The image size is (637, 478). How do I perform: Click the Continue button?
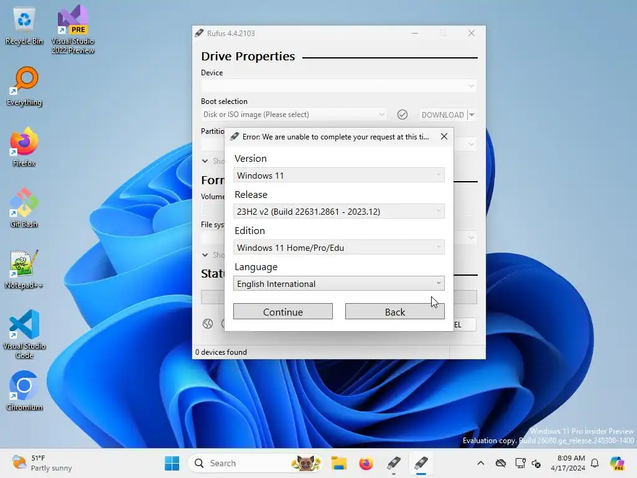283,312
